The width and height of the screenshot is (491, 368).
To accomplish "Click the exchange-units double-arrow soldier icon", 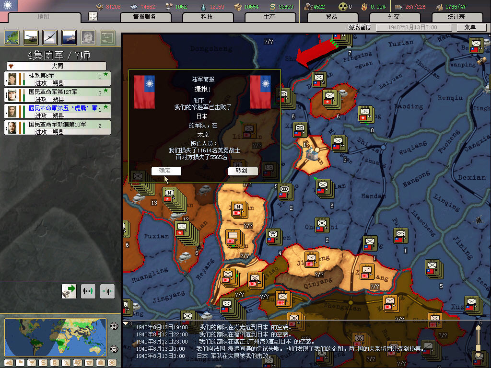I will tap(88, 291).
